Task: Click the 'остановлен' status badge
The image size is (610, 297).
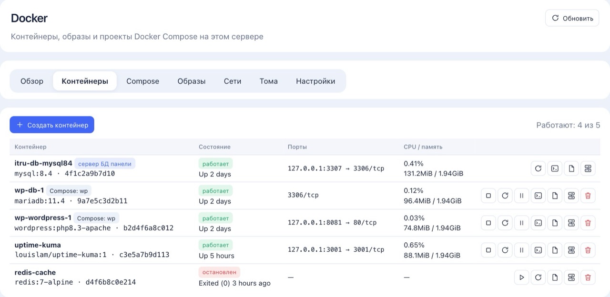Action: (x=220, y=272)
